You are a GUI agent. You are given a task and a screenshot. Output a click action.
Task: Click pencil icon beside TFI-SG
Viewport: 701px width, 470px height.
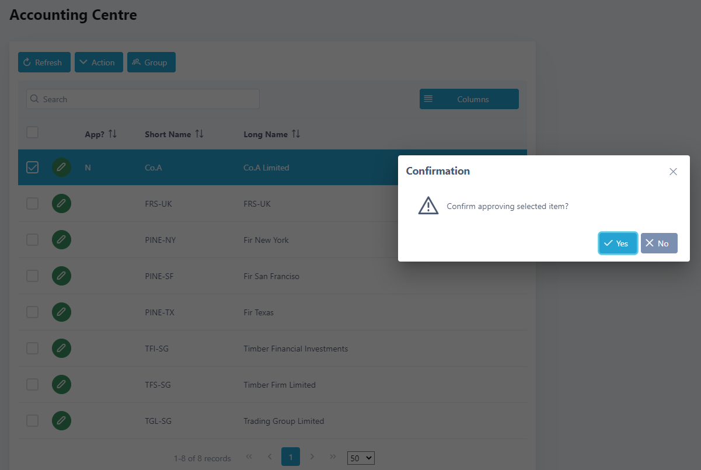[x=61, y=349]
